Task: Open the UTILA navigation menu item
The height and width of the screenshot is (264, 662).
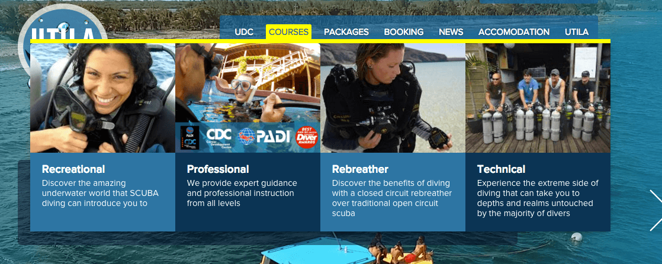Action: point(576,32)
